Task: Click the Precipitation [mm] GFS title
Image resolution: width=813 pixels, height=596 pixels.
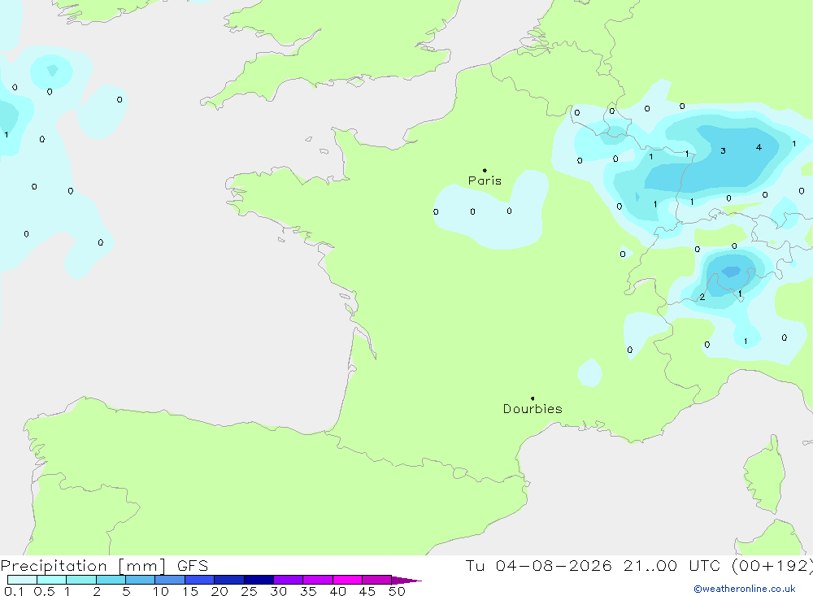Action: tap(104, 566)
